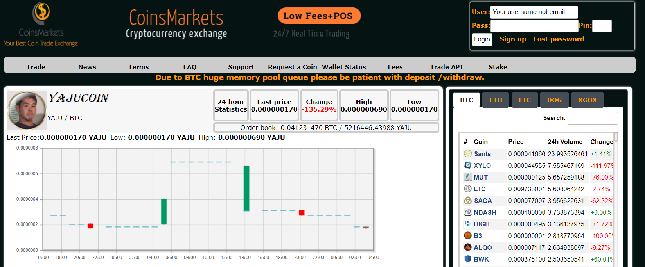Open the Support menu item
The image size is (645, 267).
[241, 67]
